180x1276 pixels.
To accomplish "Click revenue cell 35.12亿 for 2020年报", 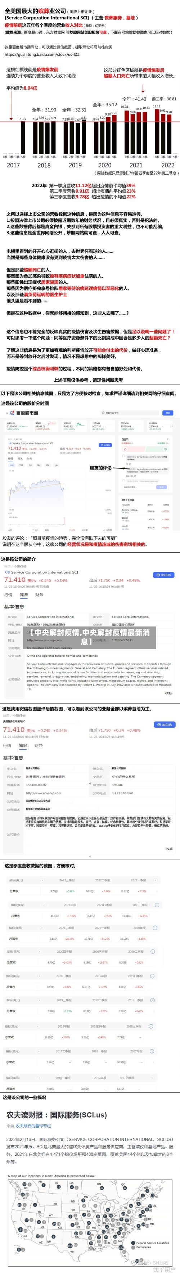I will (x=125, y=939).
